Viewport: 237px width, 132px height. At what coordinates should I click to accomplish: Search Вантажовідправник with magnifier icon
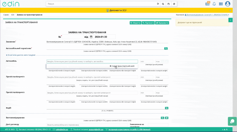pyautogui.click(x=162, y=118)
